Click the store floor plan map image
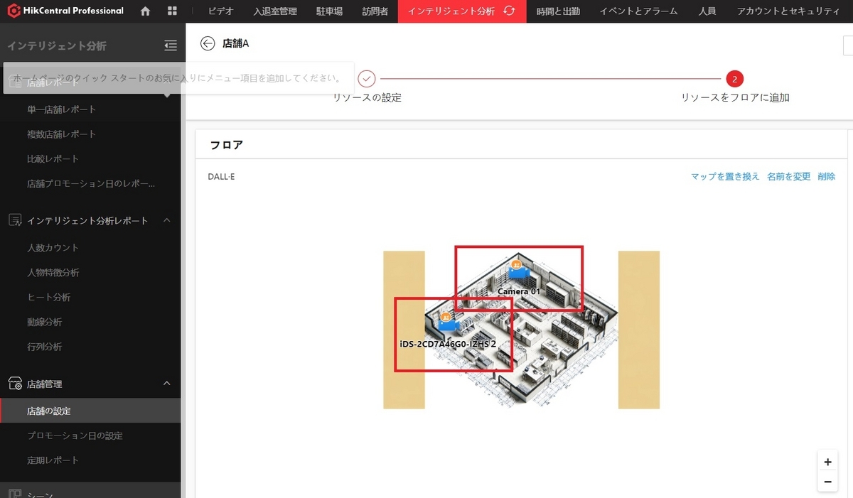Viewport: 853px width, 498px height. (x=522, y=330)
